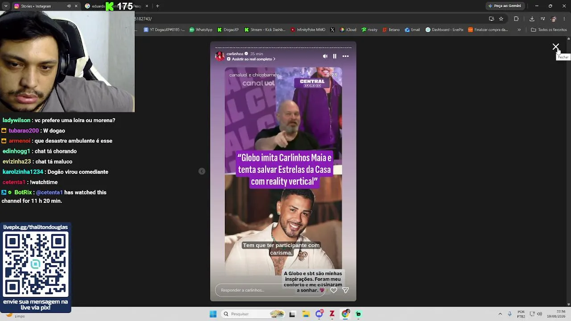Open network and volume quick settings
571x321 pixels.
point(537,314)
